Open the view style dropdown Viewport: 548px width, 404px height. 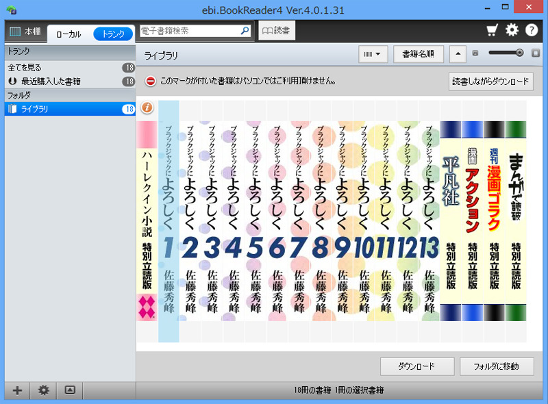coord(373,54)
